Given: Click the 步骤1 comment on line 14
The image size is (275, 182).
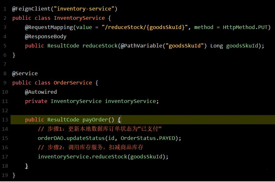Looking at the screenshot, I should tap(100, 129).
